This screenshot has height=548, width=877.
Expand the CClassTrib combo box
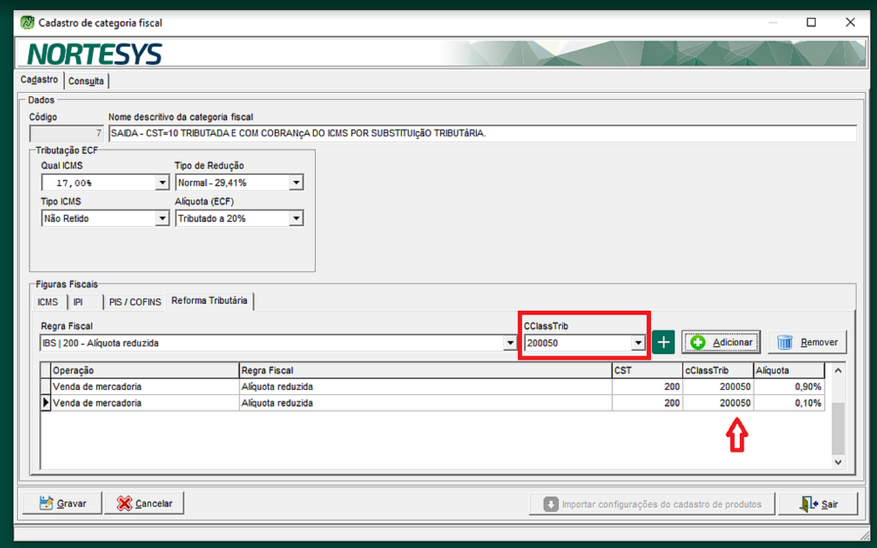(x=638, y=343)
